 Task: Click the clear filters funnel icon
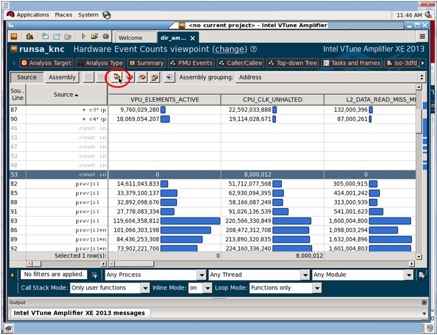point(95,275)
